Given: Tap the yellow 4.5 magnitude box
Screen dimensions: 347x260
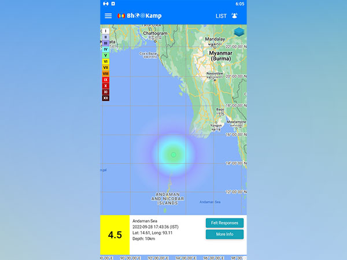Looking at the screenshot, I should point(115,235).
